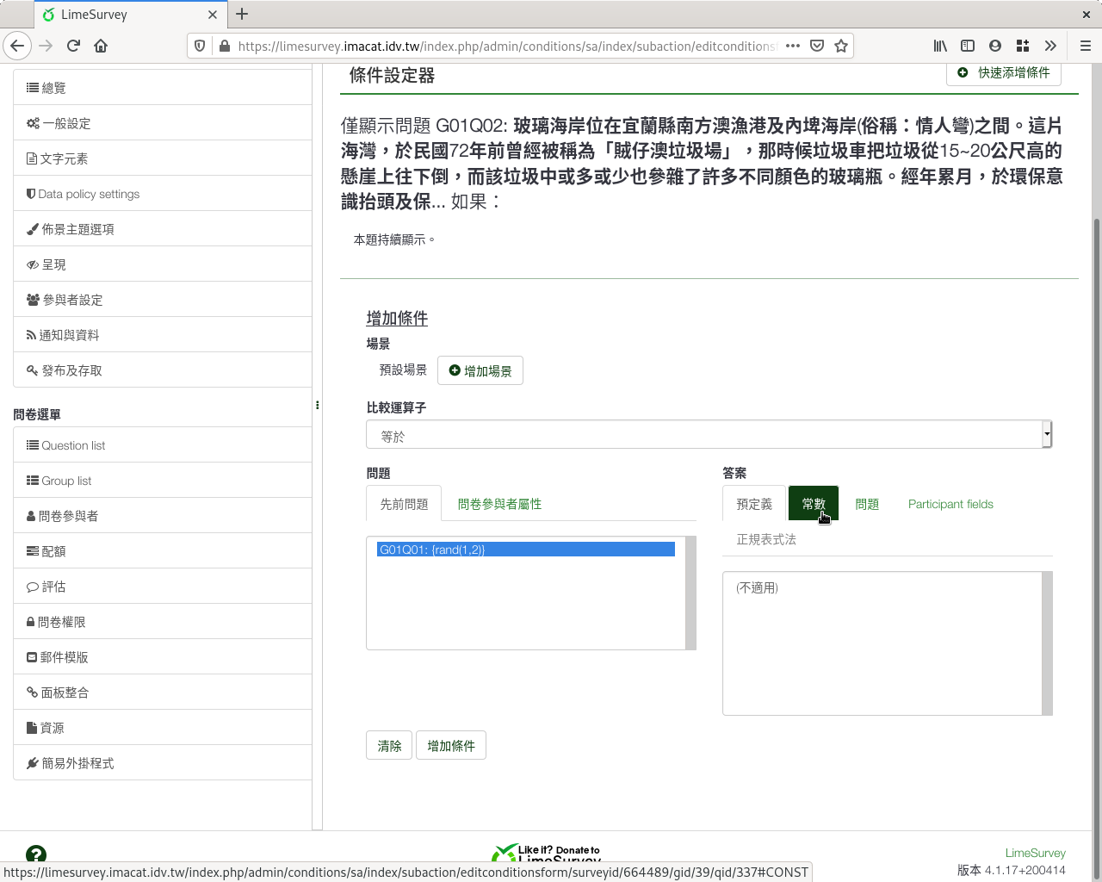Open the page actions three-dots menu
Image resolution: width=1102 pixels, height=882 pixels.
[x=793, y=46]
